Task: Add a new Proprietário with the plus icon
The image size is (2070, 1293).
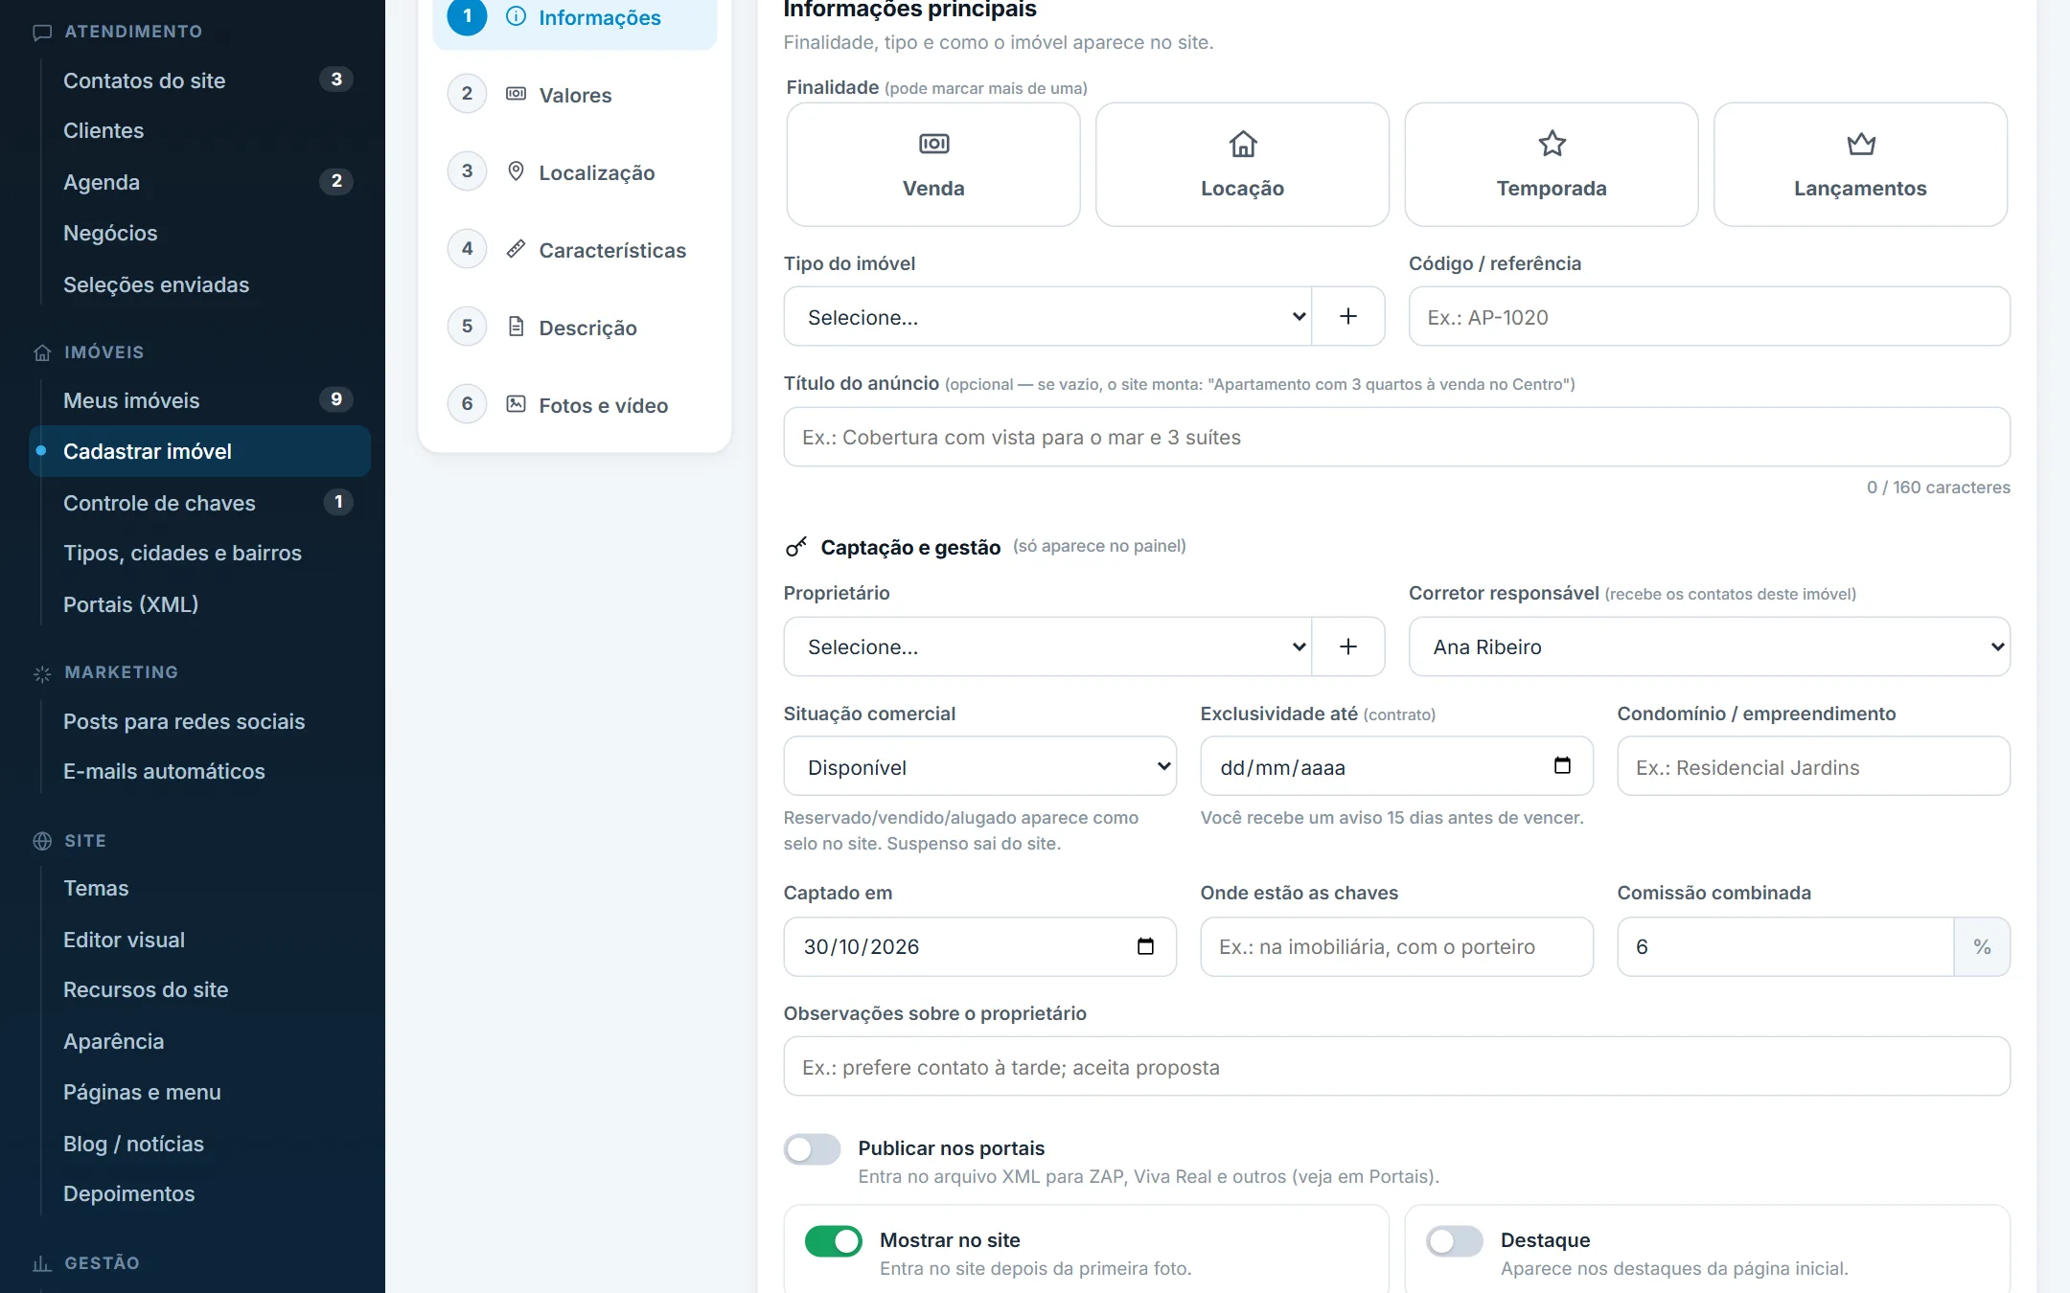Action: (1347, 646)
